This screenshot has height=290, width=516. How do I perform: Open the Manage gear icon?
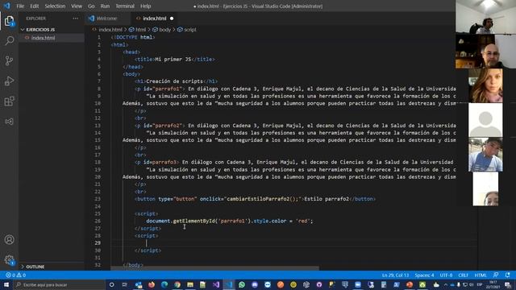[x=9, y=260]
